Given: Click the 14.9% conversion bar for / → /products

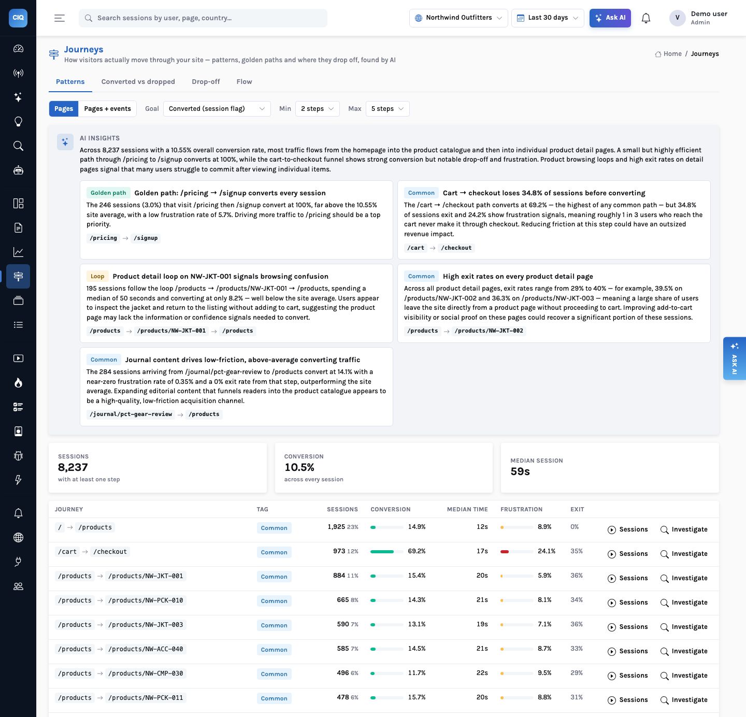Looking at the screenshot, I should click(387, 527).
